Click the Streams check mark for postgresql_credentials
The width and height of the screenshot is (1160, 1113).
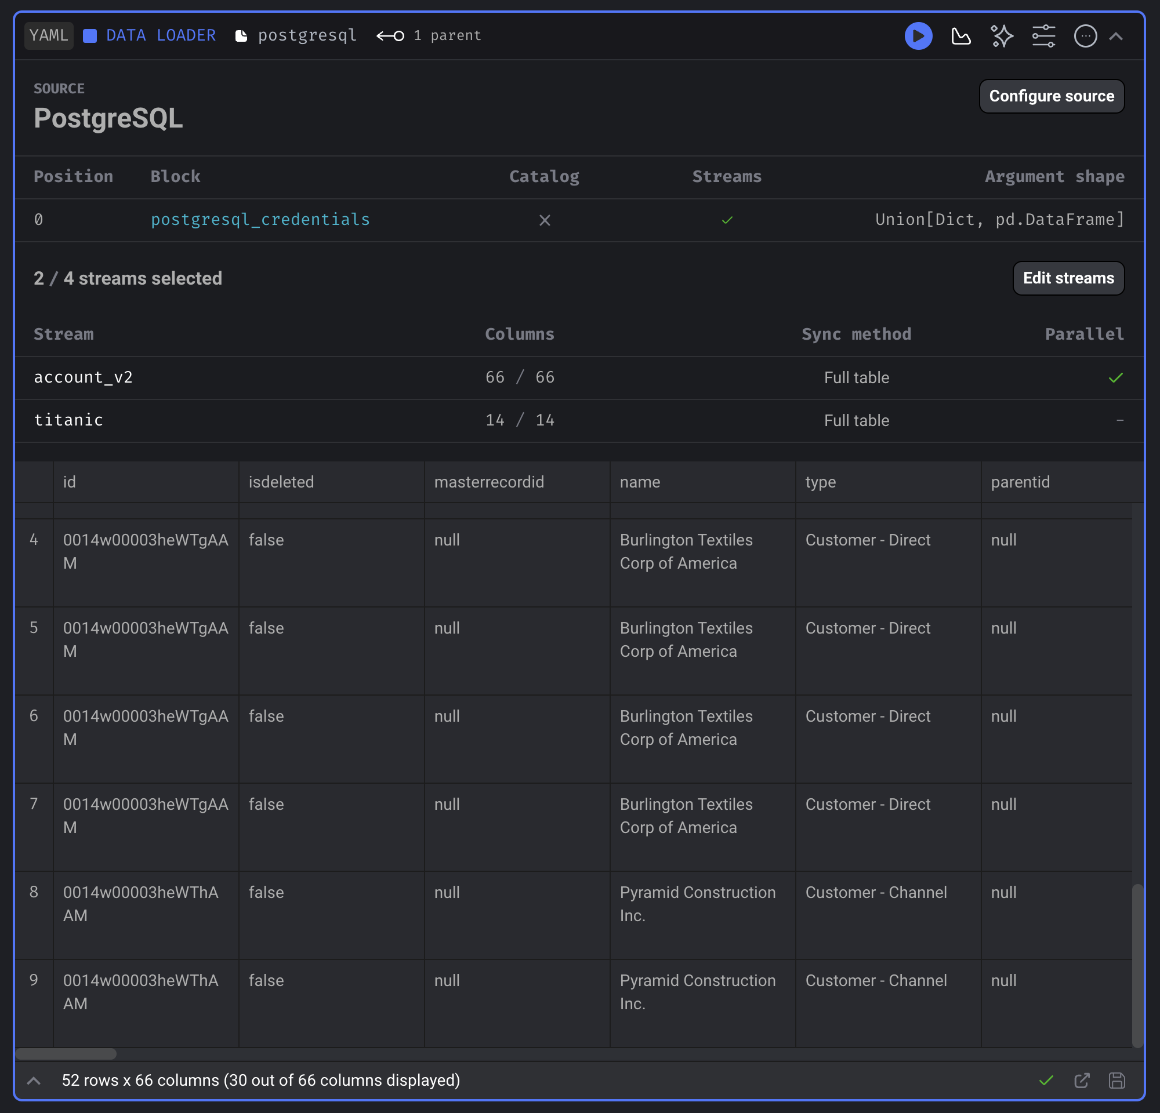point(727,220)
